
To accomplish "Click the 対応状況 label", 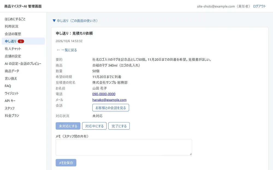I will click(x=62, y=116).
